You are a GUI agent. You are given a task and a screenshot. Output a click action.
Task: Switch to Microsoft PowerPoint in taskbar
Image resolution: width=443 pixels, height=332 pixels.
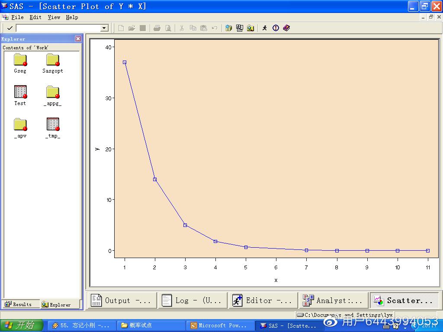coord(219,326)
